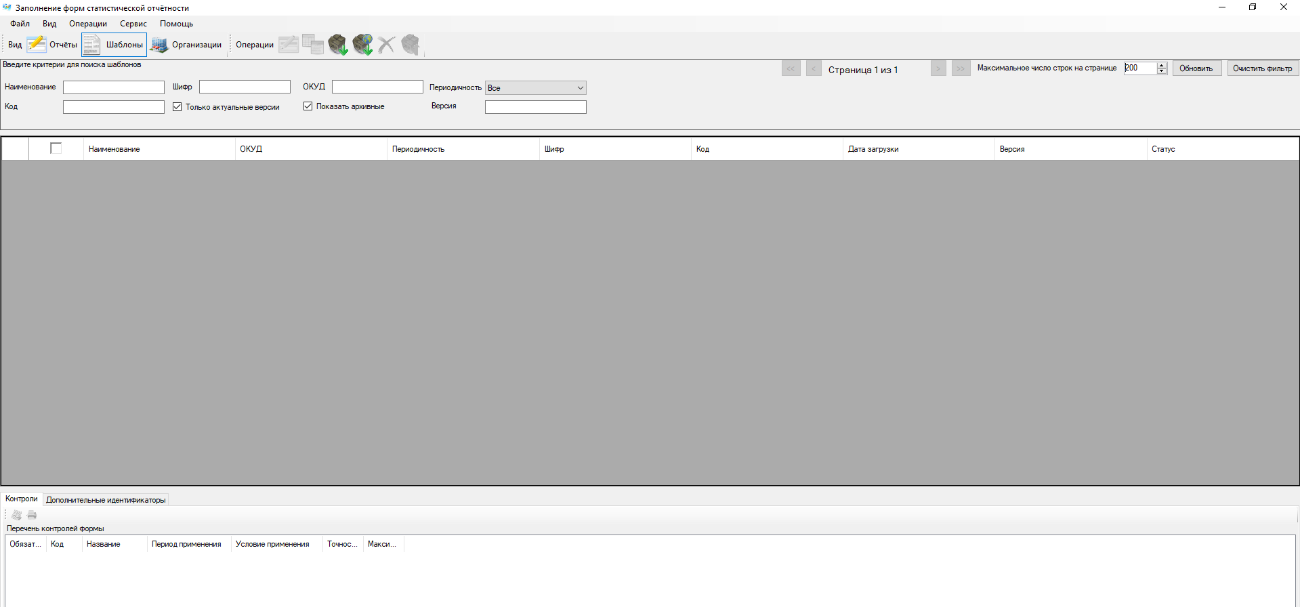Click the printer icon in the Контроли tab

point(32,515)
